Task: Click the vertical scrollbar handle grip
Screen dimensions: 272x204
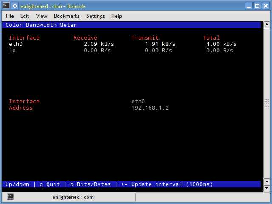Action: pyautogui.click(x=266, y=104)
